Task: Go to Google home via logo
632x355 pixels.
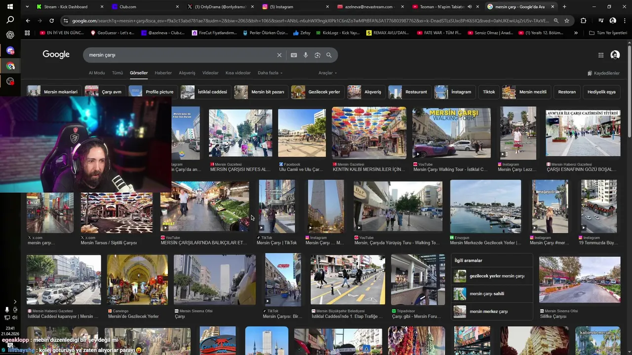Action: [x=56, y=55]
